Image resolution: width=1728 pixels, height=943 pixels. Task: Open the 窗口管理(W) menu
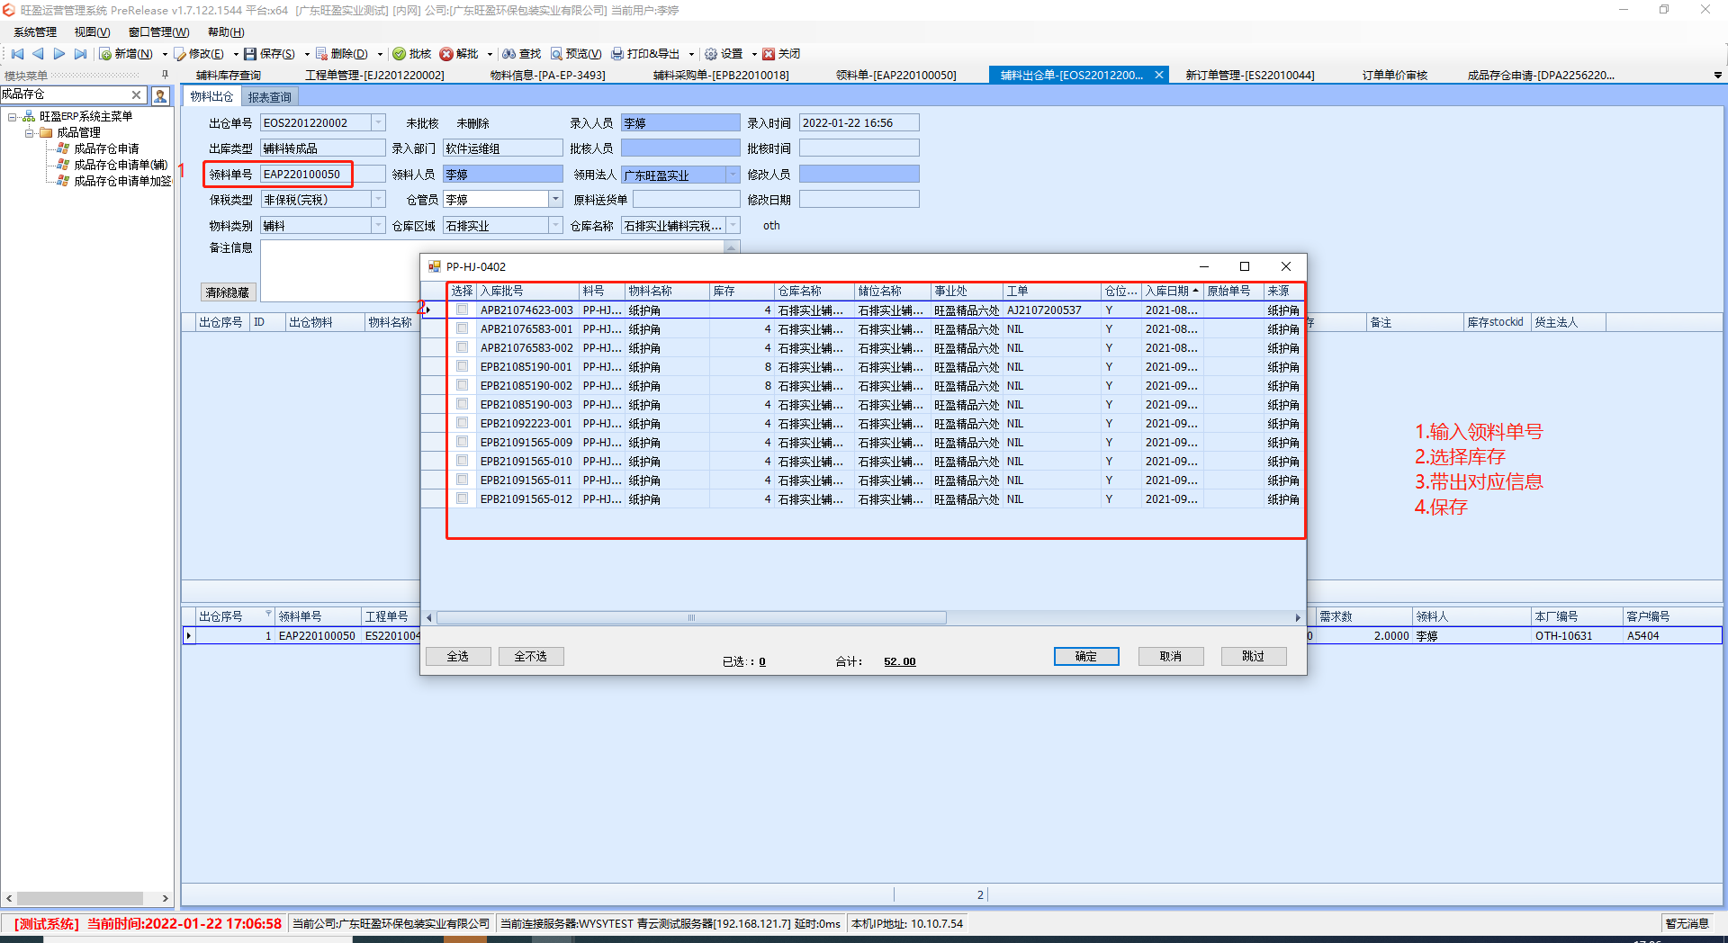(x=158, y=32)
